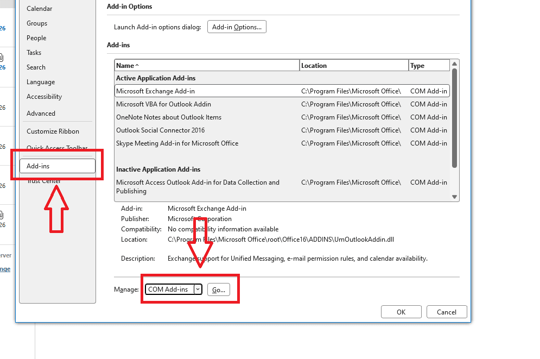The width and height of the screenshot is (540, 359).
Task: Open the Groups options category
Action: click(37, 23)
